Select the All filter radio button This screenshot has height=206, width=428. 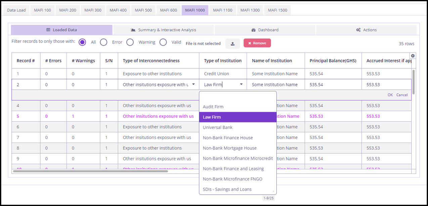pos(82,42)
